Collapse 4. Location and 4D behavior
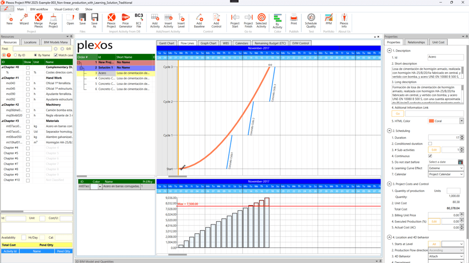Viewport: 469px width, 263px height. tap(389, 237)
